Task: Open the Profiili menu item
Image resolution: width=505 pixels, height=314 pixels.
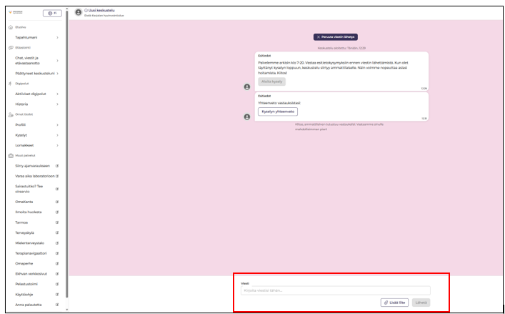Action: pyautogui.click(x=36, y=124)
